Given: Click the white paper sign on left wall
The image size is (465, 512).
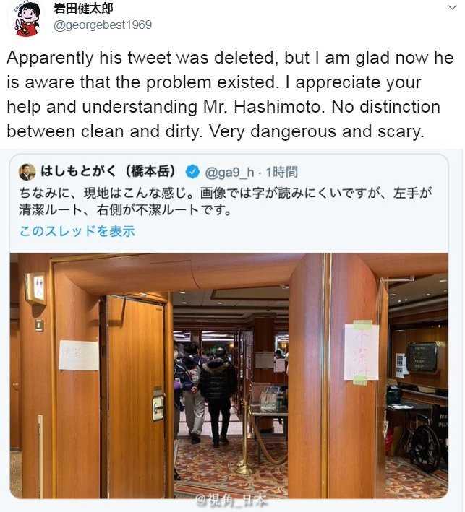Looking at the screenshot, I should [79, 355].
